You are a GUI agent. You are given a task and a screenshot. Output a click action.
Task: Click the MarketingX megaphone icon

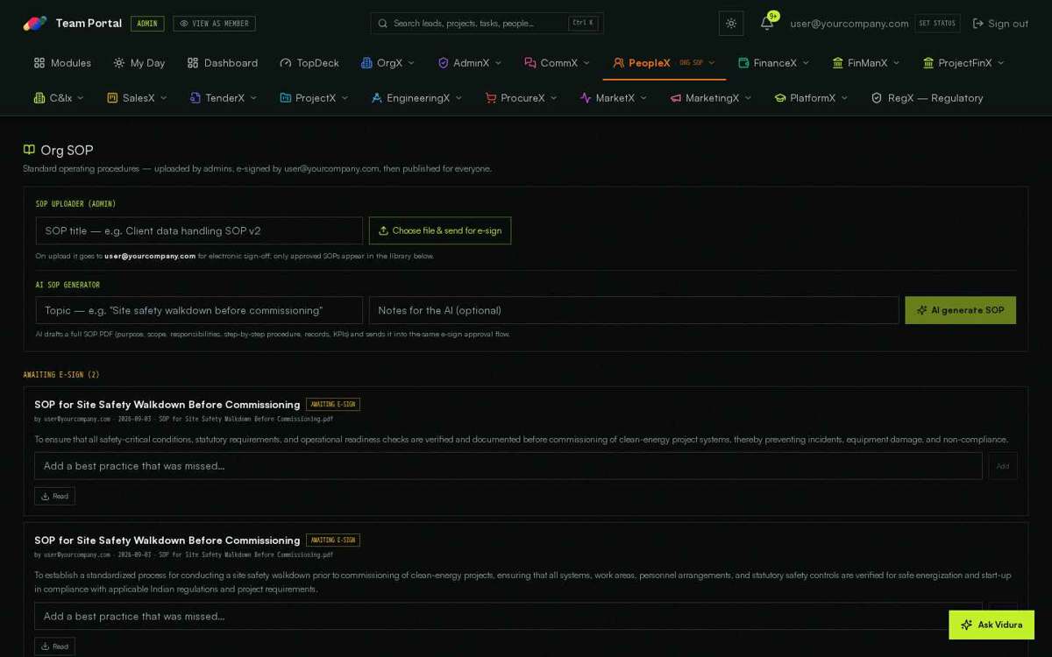click(676, 98)
